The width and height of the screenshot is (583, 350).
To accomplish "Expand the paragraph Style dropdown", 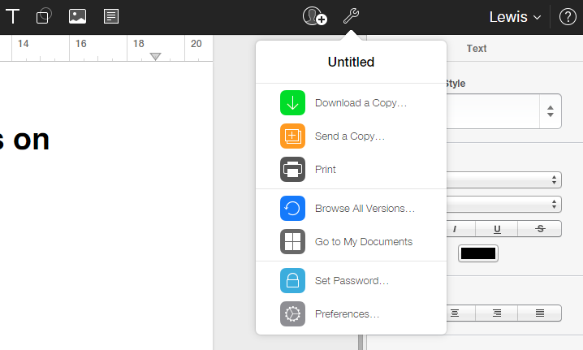I will click(x=551, y=111).
